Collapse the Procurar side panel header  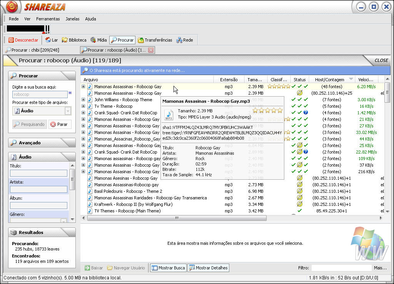point(42,76)
